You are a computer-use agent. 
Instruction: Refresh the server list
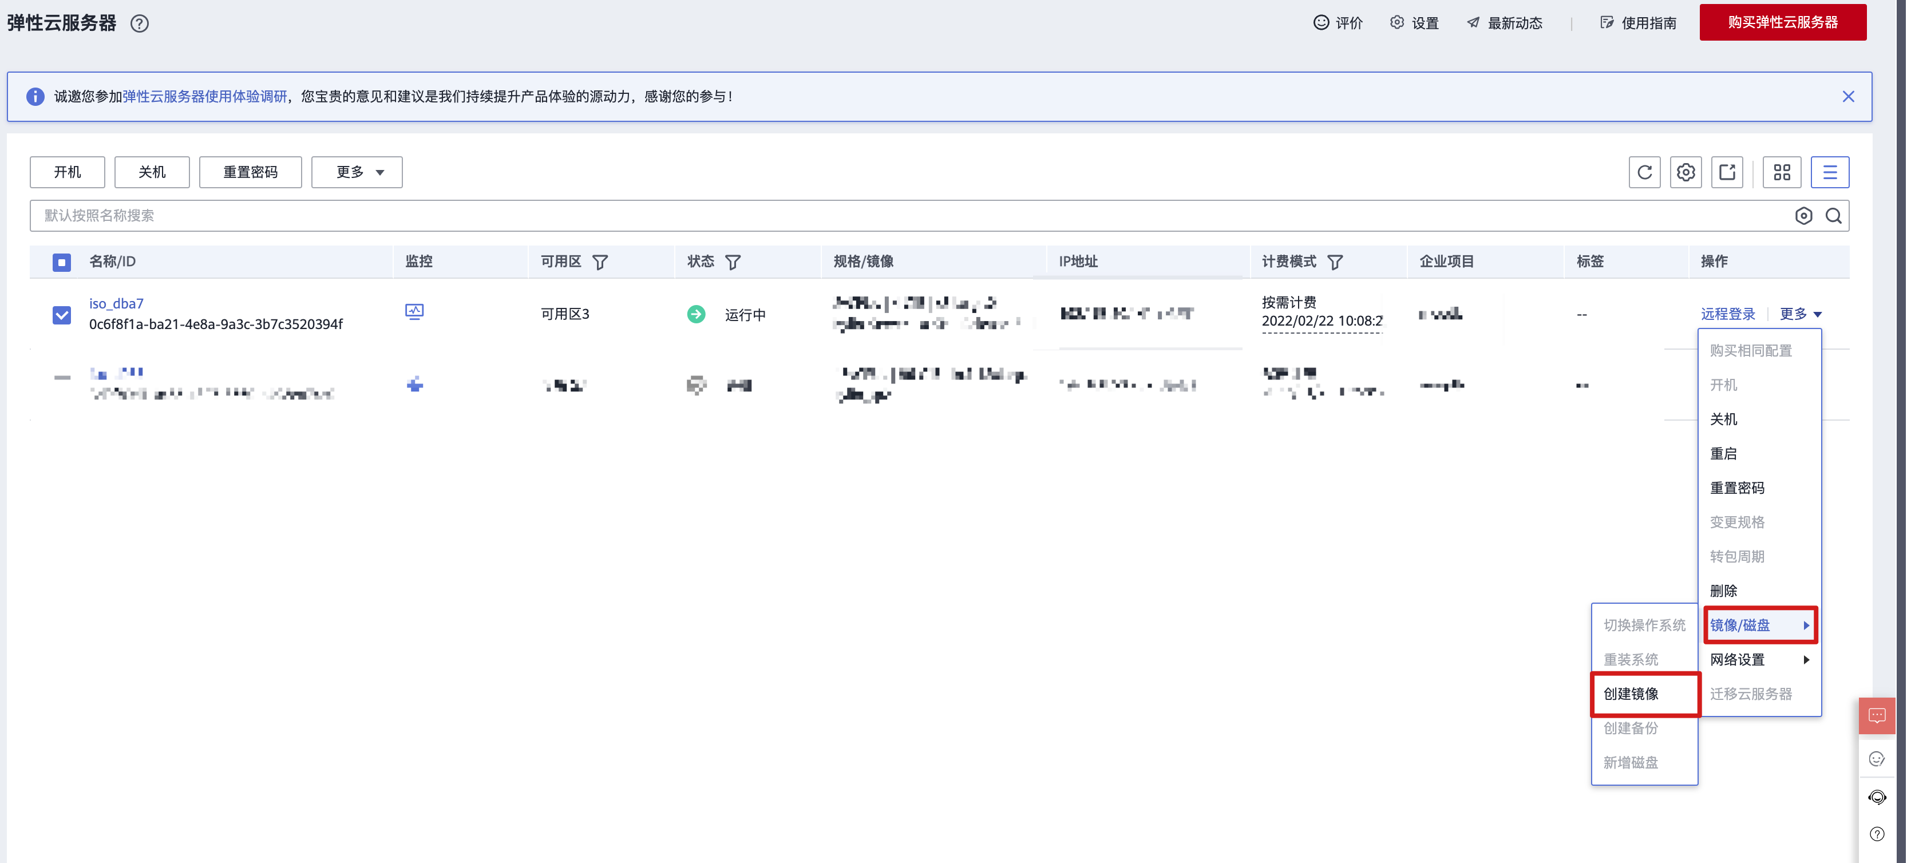[x=1644, y=172]
